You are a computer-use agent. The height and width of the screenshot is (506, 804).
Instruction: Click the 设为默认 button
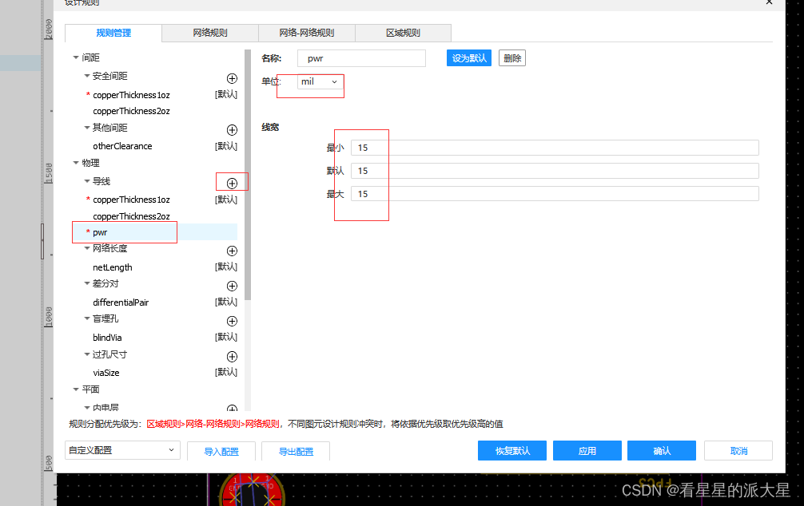[469, 58]
